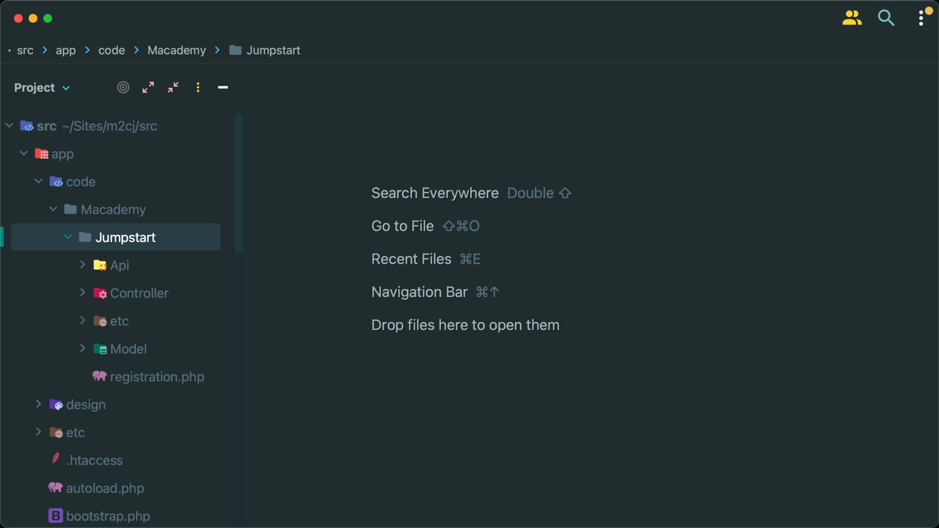Expand the Controller folder
Image resolution: width=939 pixels, height=528 pixels.
[x=83, y=293]
